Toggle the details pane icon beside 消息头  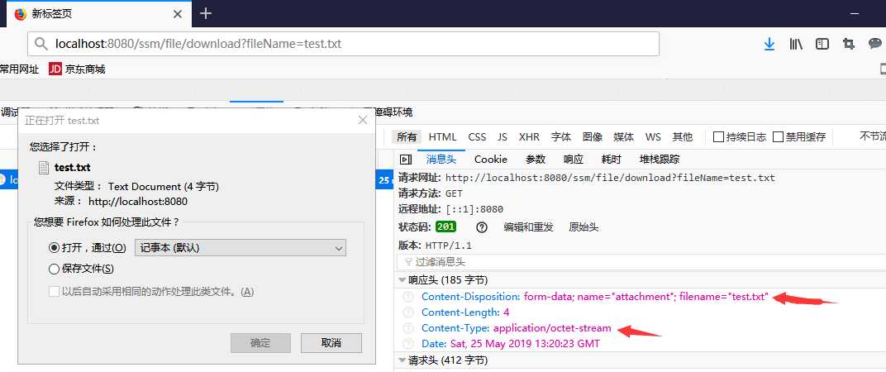tap(406, 160)
